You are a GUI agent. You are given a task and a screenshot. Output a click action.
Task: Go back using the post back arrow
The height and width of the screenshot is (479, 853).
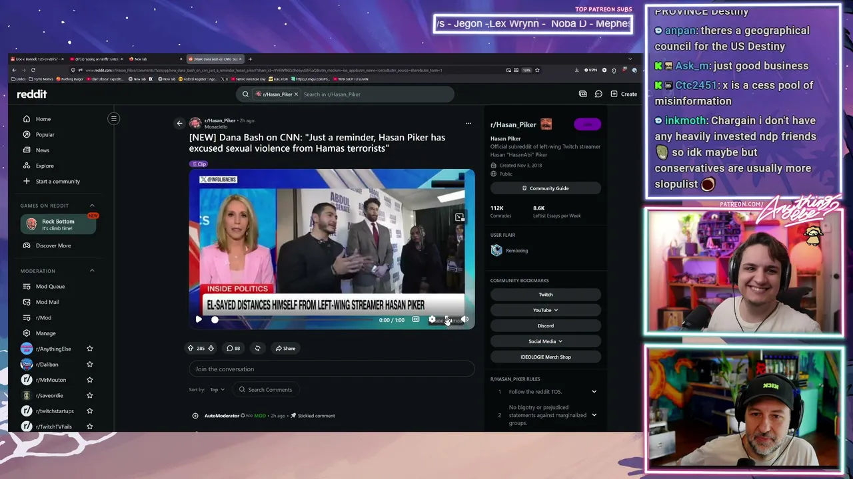(x=179, y=123)
